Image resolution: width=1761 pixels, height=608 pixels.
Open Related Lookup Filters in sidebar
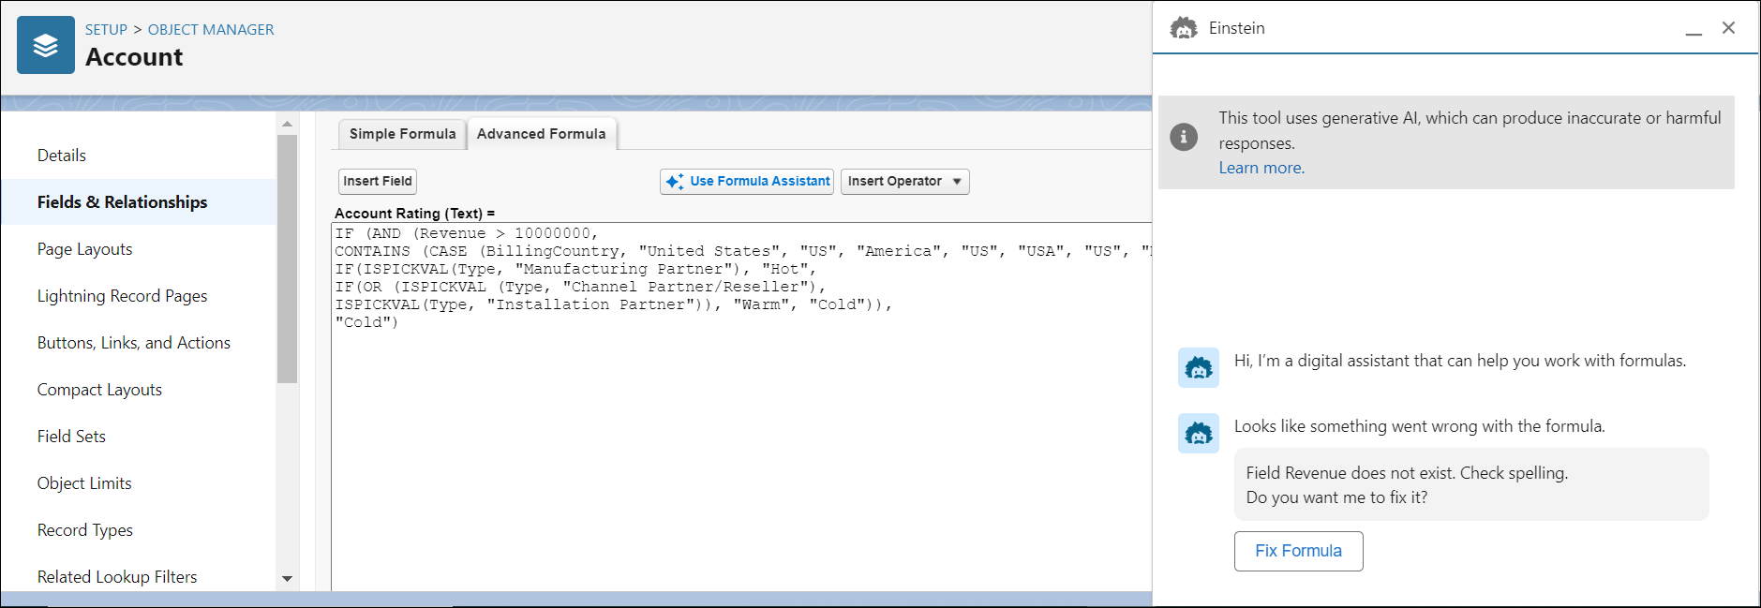117,577
